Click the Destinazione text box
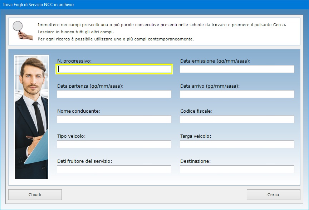Screen dimensions: 309x210 (237, 169)
